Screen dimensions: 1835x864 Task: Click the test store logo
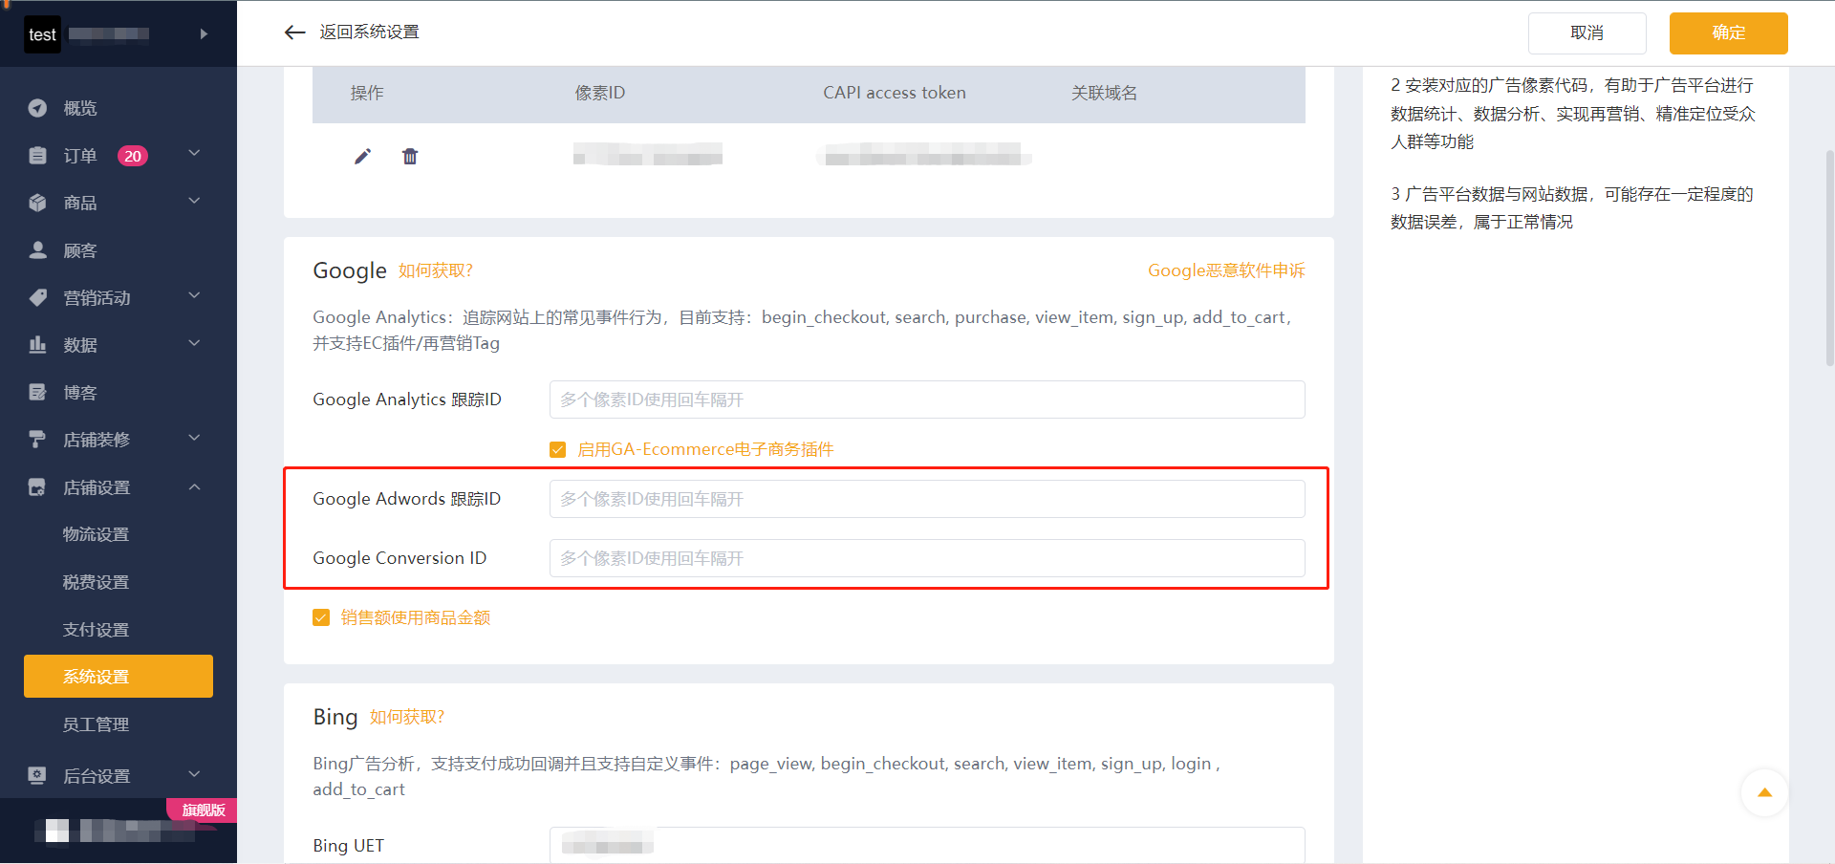click(x=42, y=34)
